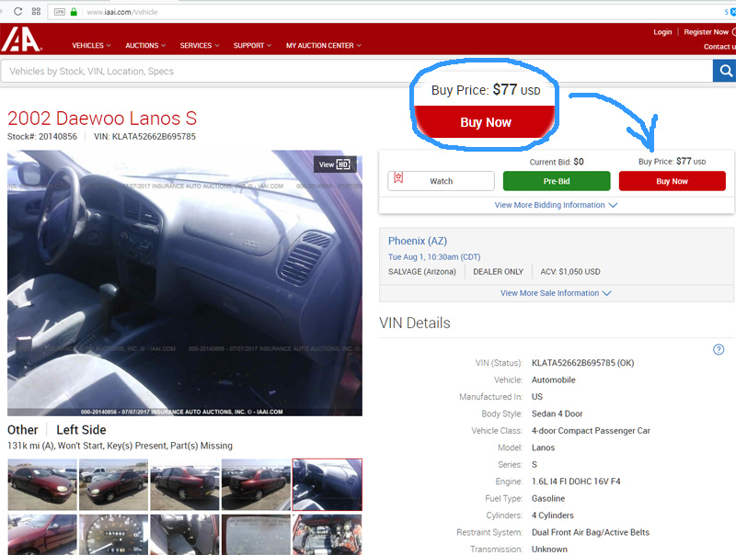This screenshot has width=736, height=555.
Task: Click the VIN Details help question icon
Action: (x=719, y=349)
